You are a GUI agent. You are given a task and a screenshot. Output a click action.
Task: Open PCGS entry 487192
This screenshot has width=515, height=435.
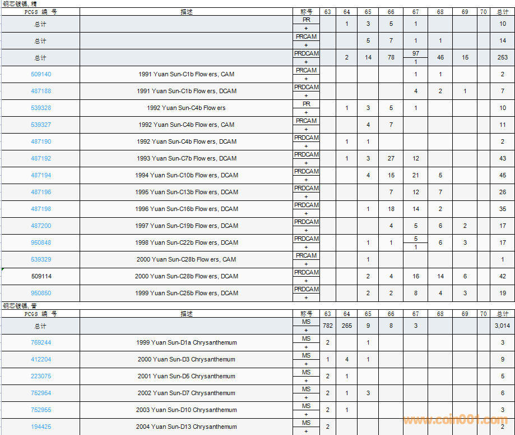tap(40, 158)
